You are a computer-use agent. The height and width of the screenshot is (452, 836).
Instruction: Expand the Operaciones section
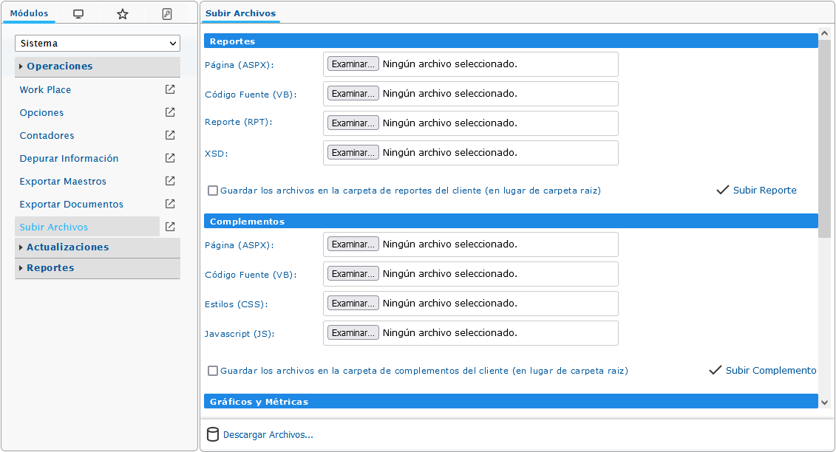[x=98, y=66]
